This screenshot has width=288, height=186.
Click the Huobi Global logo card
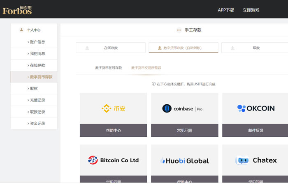click(x=185, y=160)
